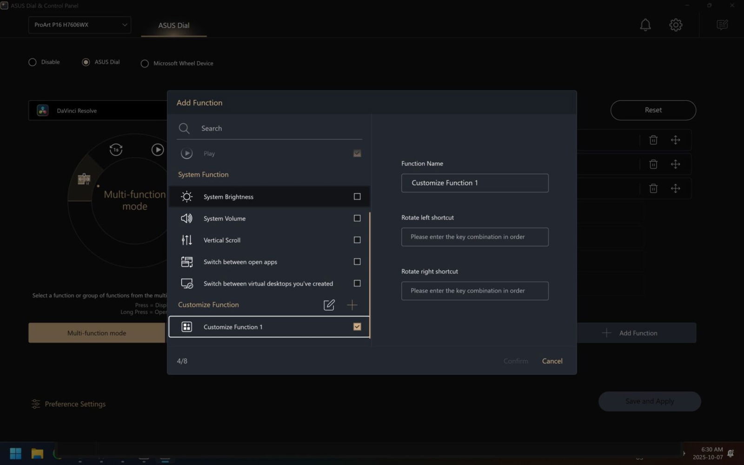Check the System Volume checkbox
Viewport: 744px width, 465px height.
point(357,218)
